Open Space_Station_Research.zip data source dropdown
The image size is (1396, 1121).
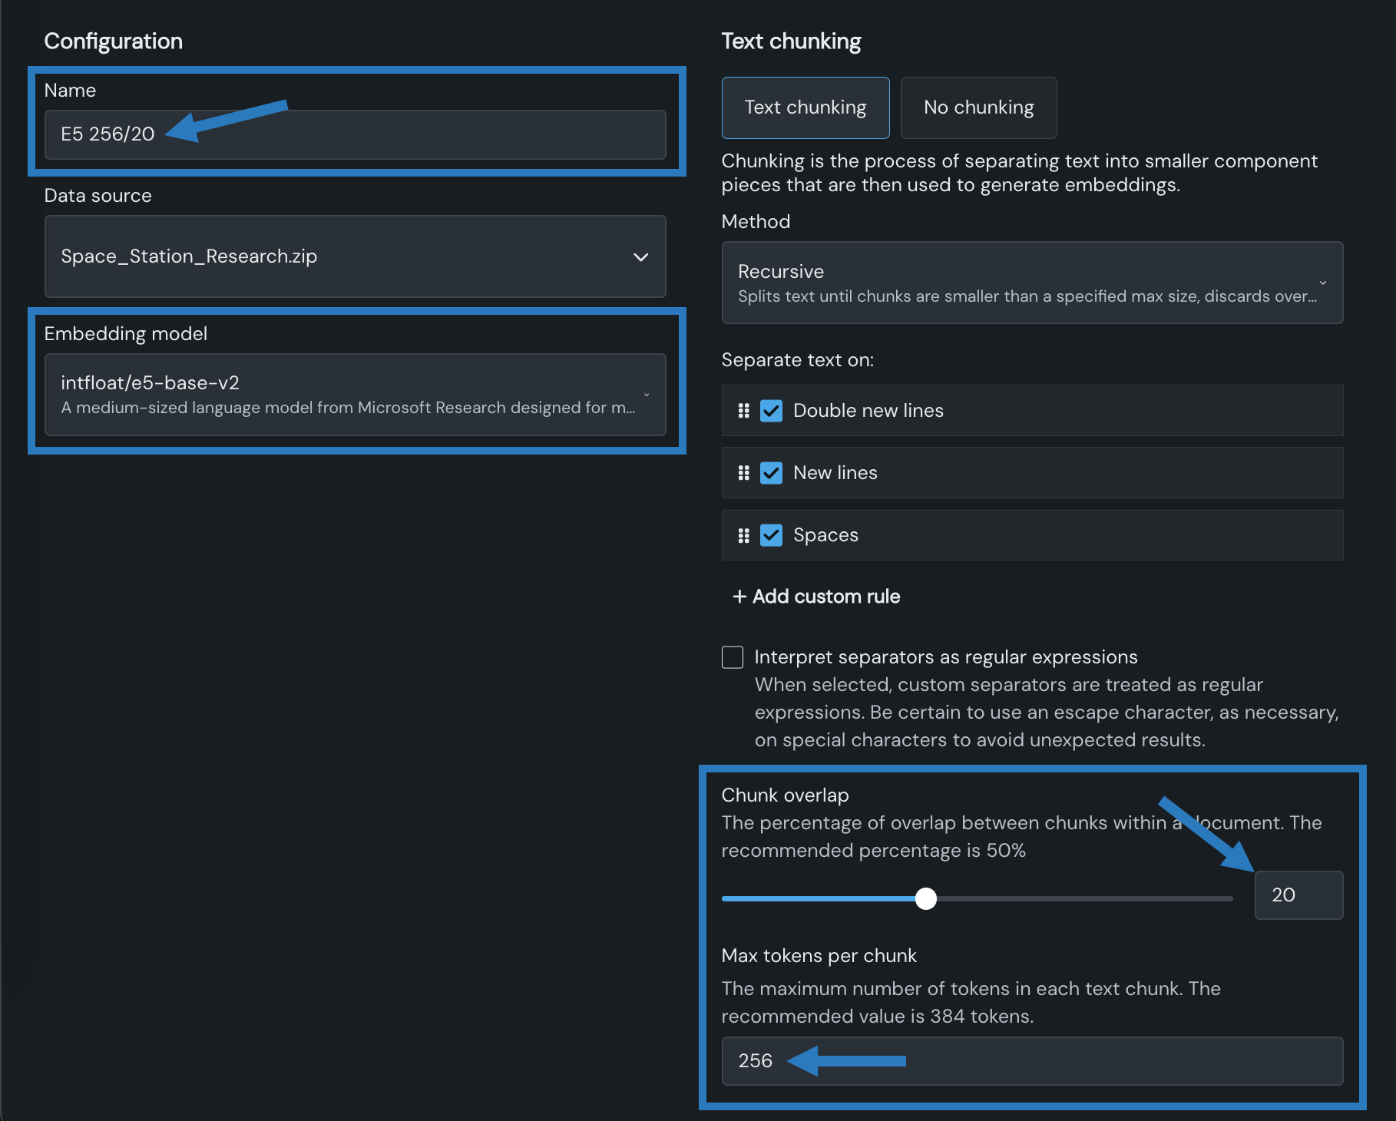tap(353, 256)
